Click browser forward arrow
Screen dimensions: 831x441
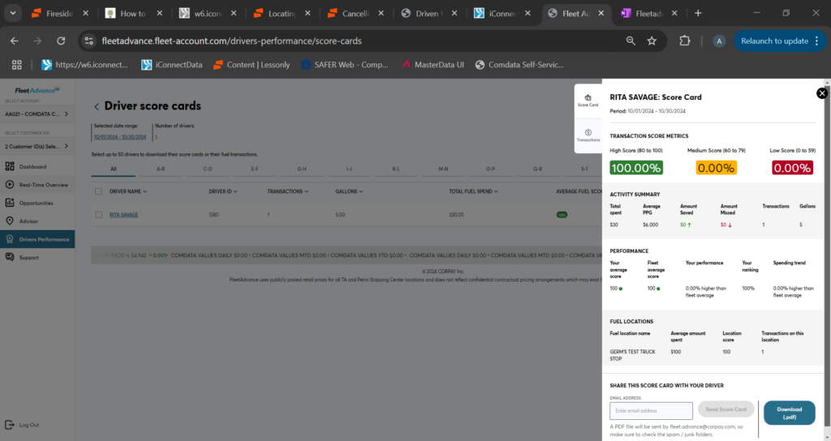pyautogui.click(x=37, y=41)
